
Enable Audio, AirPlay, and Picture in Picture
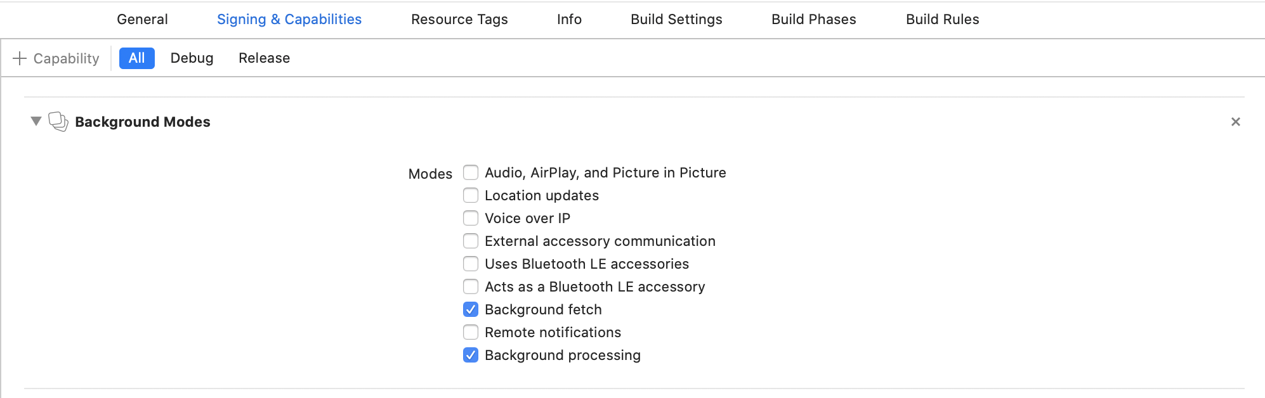[471, 172]
